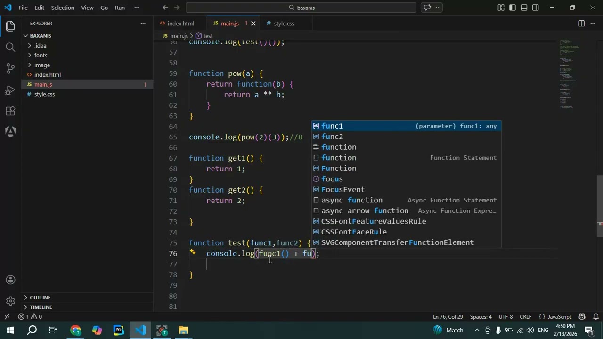Image resolution: width=603 pixels, height=339 pixels.
Task: Open the Search view in activity bar
Action: [10, 47]
